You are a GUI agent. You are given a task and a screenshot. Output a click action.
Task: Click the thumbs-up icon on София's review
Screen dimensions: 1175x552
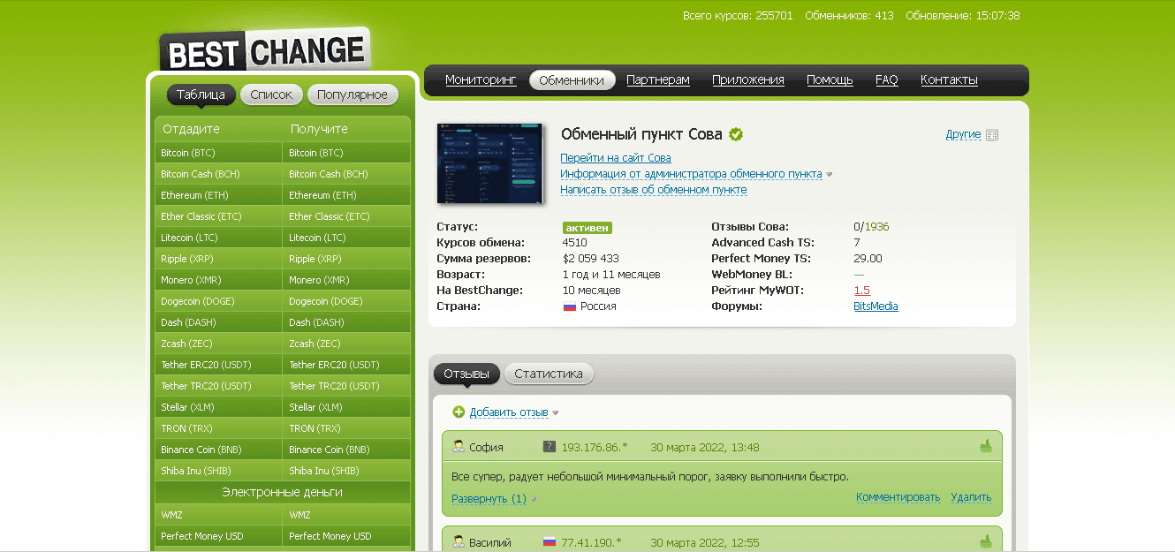(986, 447)
